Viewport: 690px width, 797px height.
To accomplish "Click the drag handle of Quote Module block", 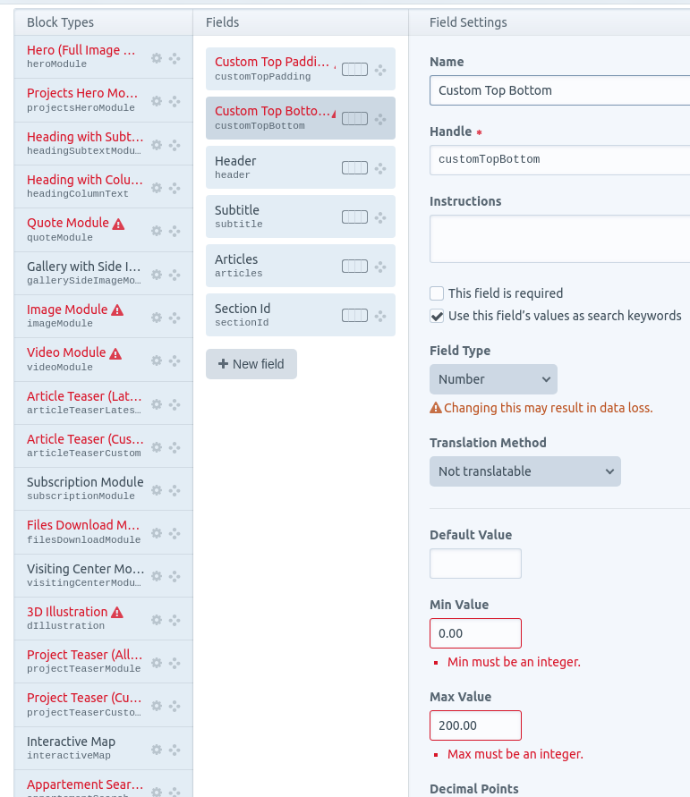I will point(174,231).
